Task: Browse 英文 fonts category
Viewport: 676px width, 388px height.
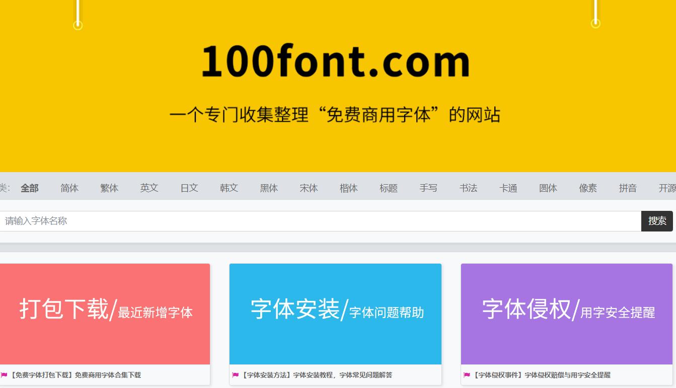Action: [x=149, y=188]
